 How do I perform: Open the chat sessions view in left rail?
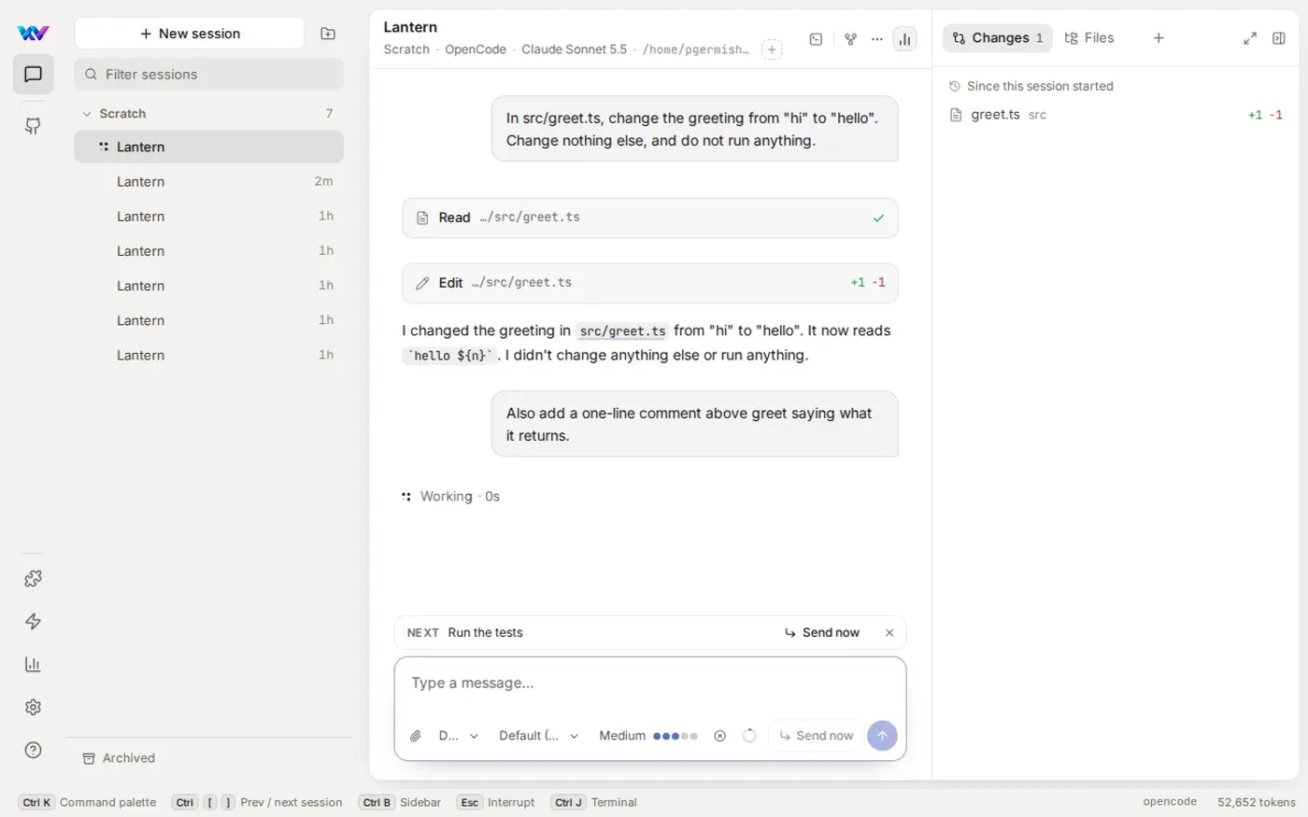(33, 75)
